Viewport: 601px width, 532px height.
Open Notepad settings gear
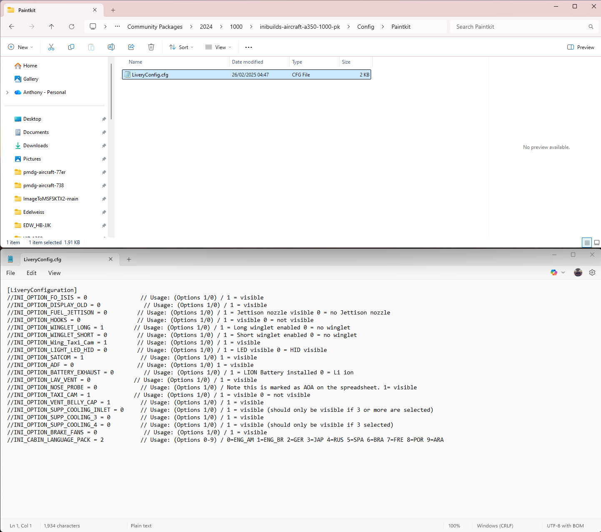pyautogui.click(x=592, y=272)
